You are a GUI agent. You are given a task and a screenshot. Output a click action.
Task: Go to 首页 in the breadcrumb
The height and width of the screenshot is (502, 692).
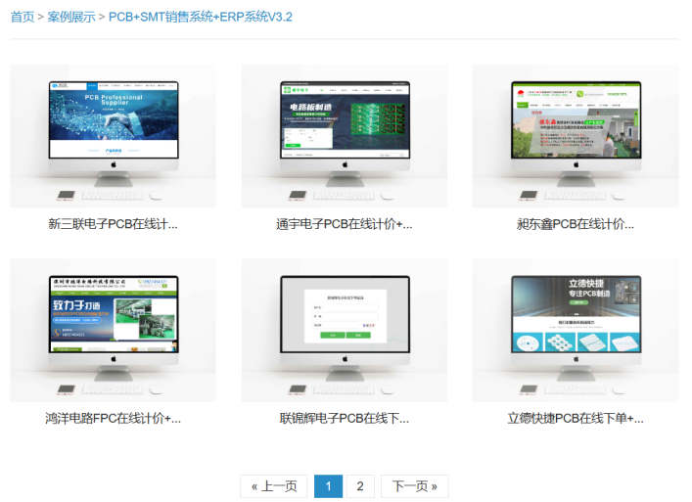coord(22,17)
